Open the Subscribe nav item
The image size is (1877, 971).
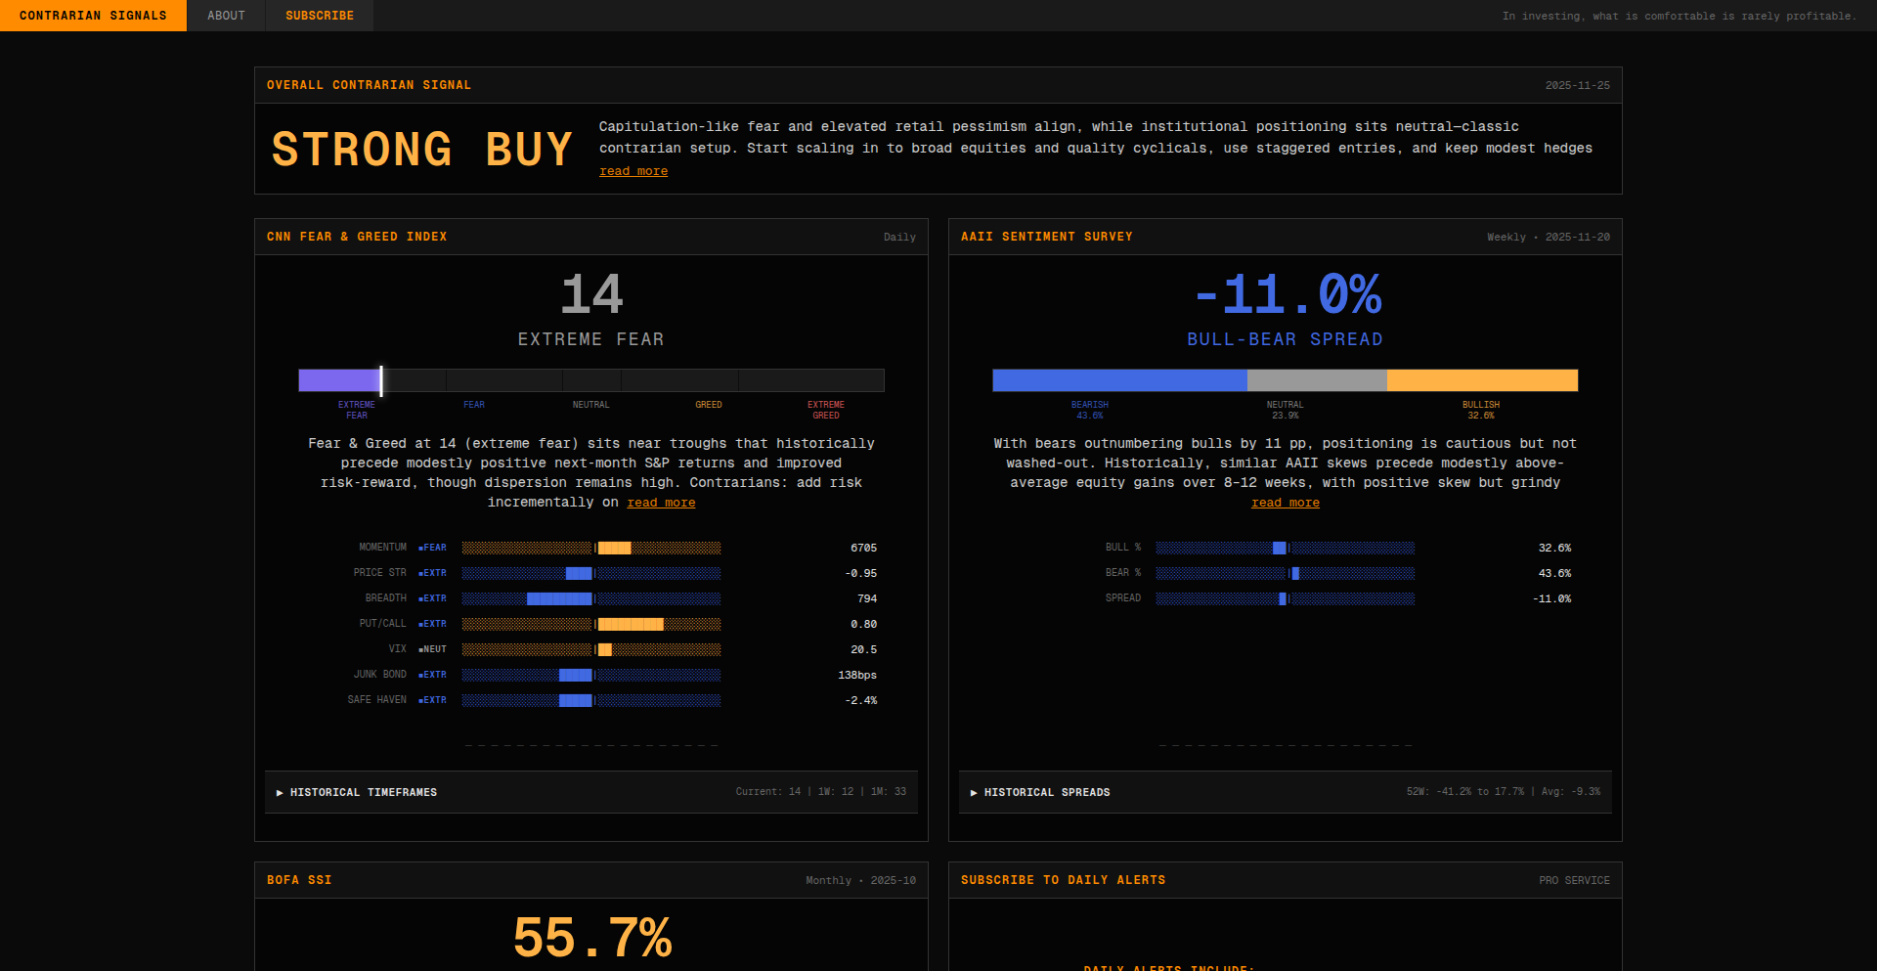(x=320, y=16)
